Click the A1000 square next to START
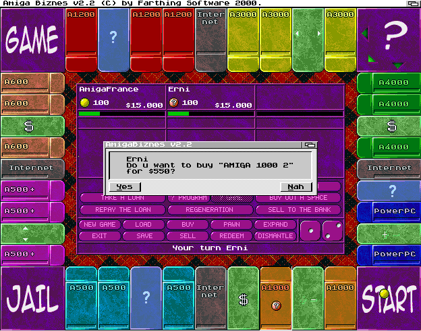This screenshot has height=331, width=421. tap(340, 298)
